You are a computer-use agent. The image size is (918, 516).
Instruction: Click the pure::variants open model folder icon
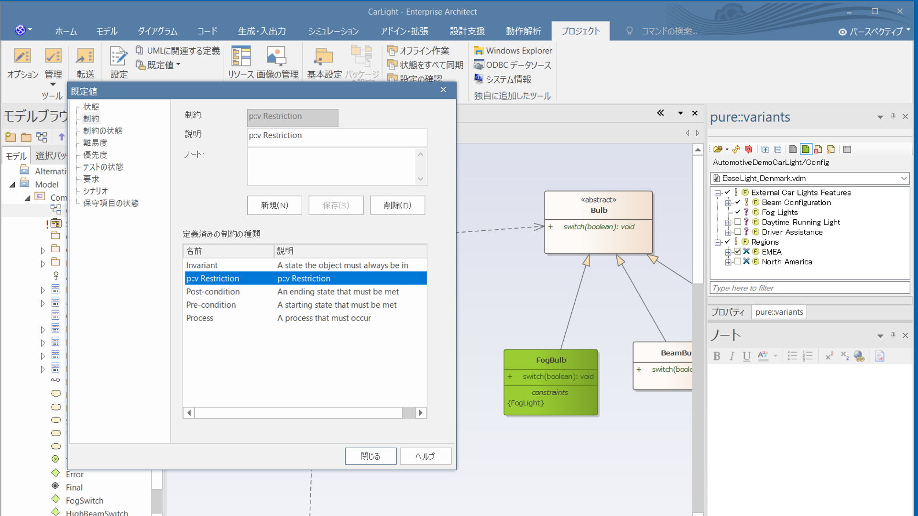point(718,150)
